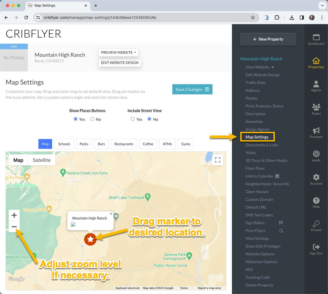Select the Restaurants places tab
The image size is (328, 294).
pos(124,144)
